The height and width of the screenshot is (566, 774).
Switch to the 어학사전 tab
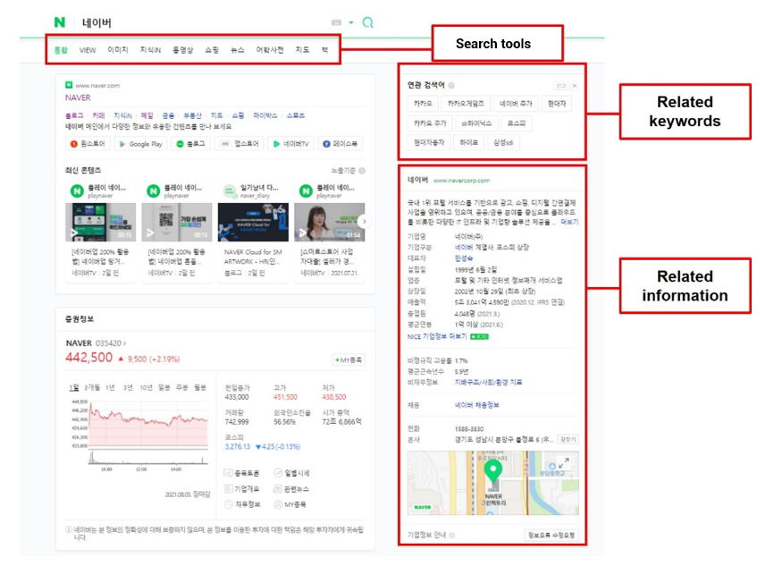tap(270, 50)
